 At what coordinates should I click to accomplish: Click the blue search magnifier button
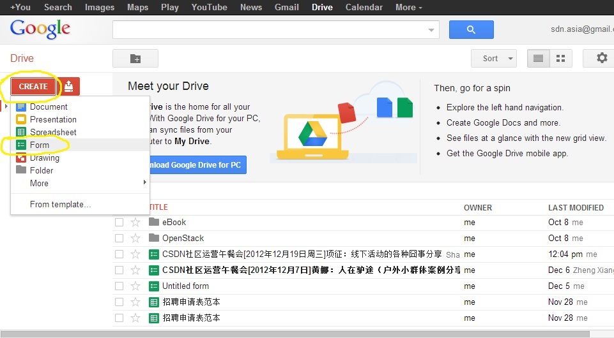471,30
